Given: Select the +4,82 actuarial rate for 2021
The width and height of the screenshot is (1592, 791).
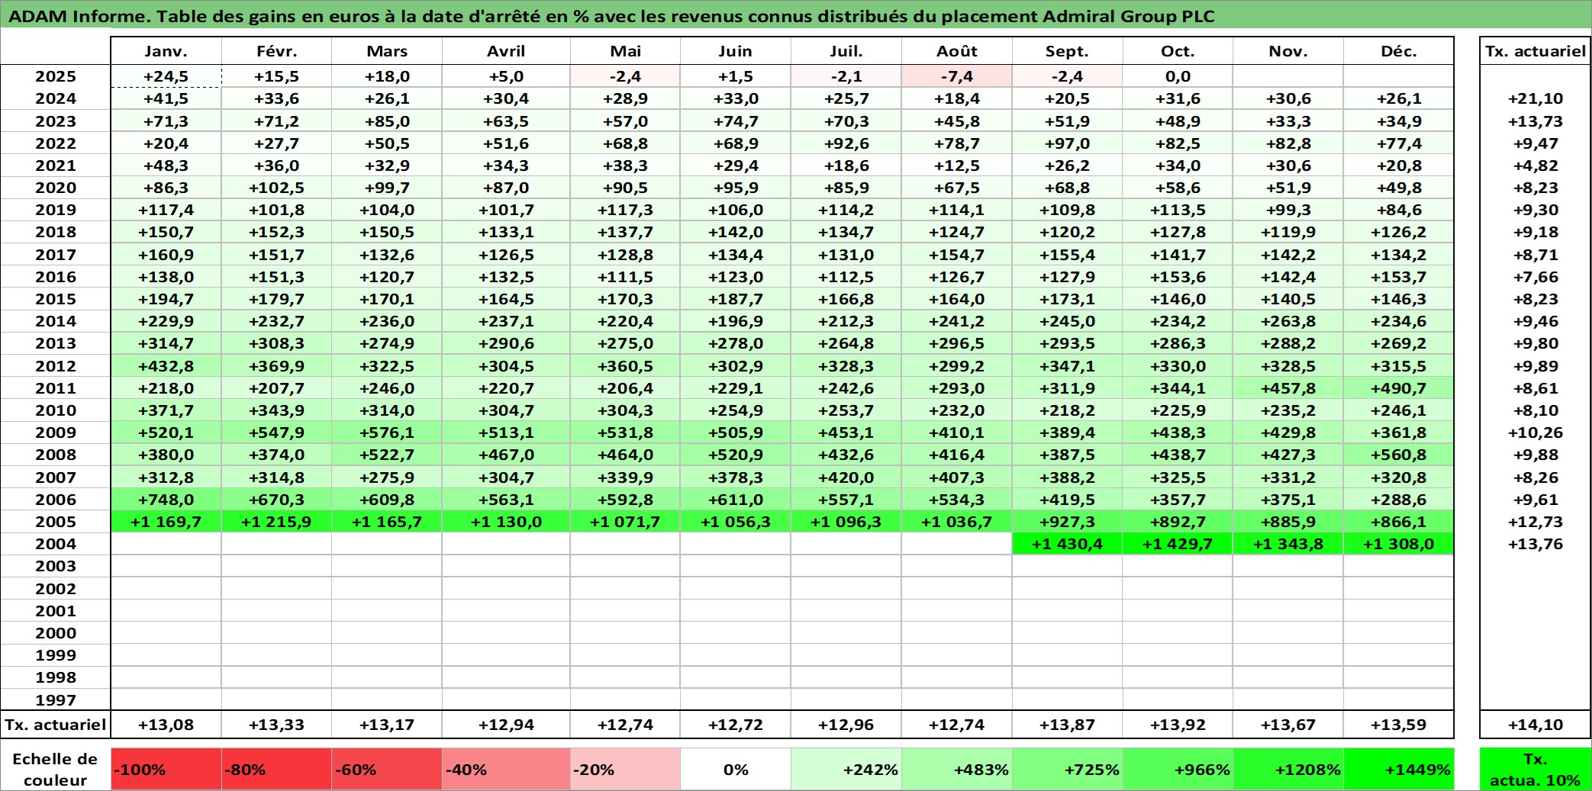Looking at the screenshot, I should click(1536, 166).
